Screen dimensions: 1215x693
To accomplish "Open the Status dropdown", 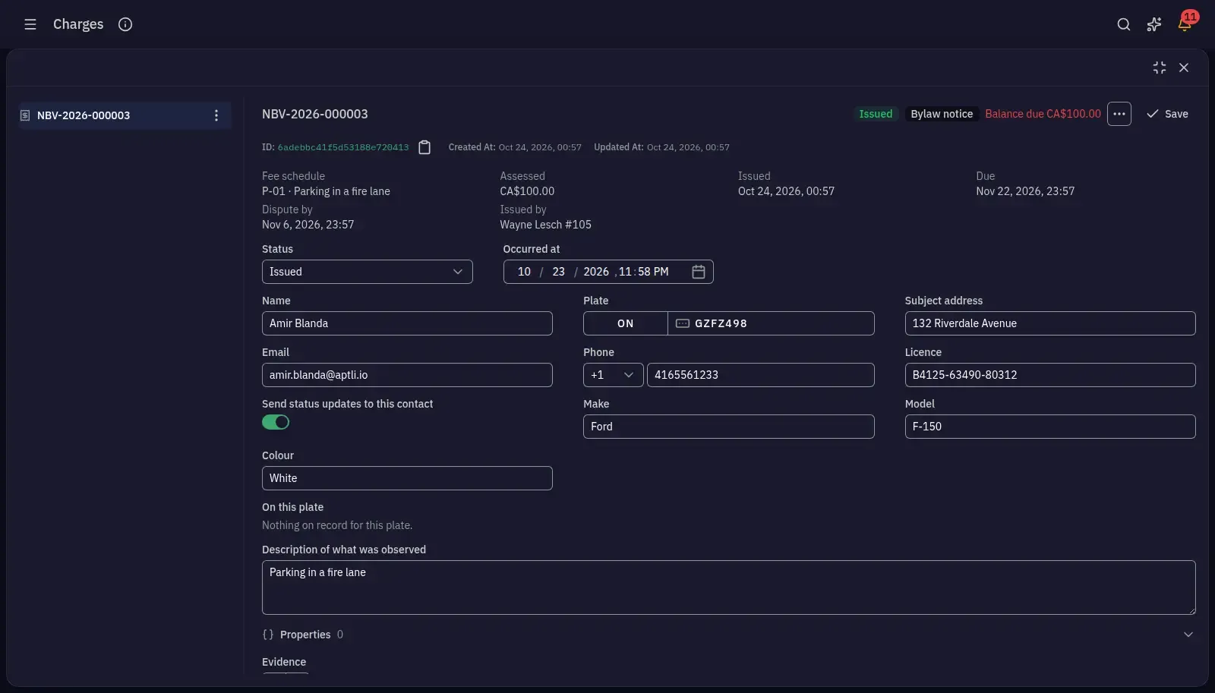I will click(368, 272).
